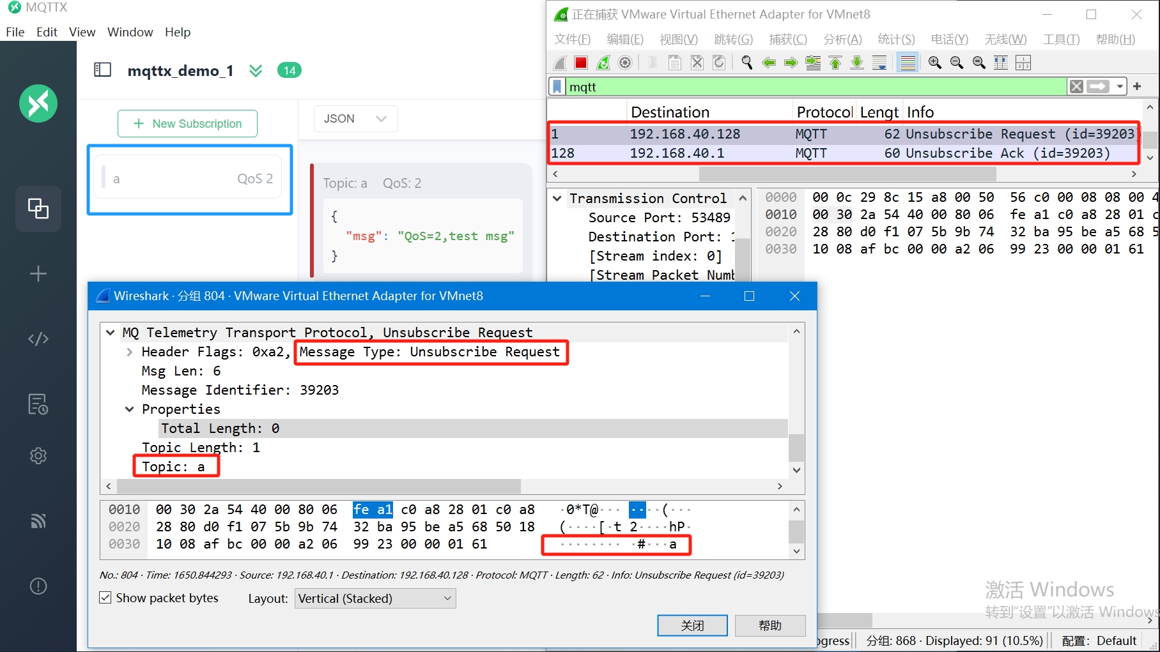This screenshot has width=1160, height=652.
Task: Open About info icon in sidebar
Action: (38, 586)
